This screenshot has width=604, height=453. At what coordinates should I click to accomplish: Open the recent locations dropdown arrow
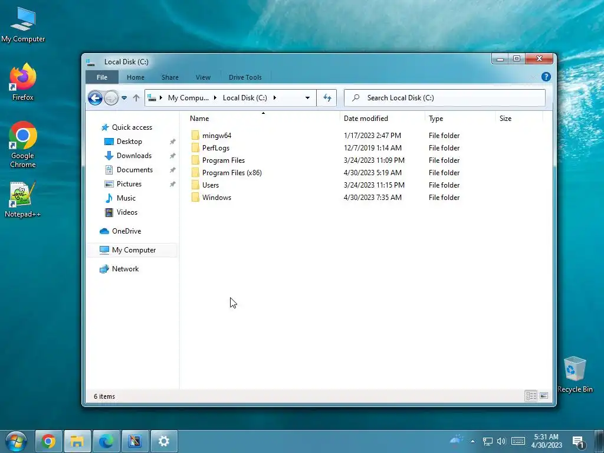coord(124,98)
